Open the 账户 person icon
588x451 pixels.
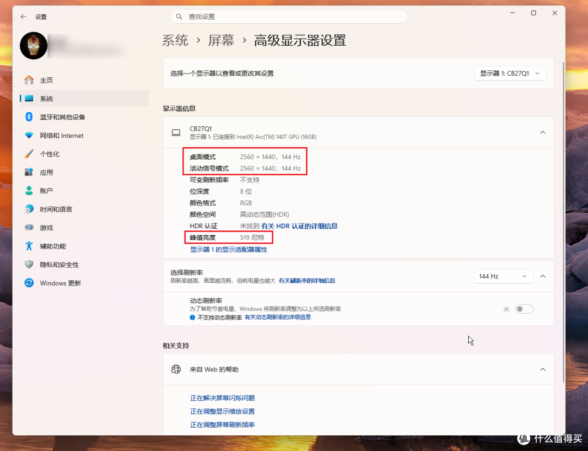coord(29,191)
